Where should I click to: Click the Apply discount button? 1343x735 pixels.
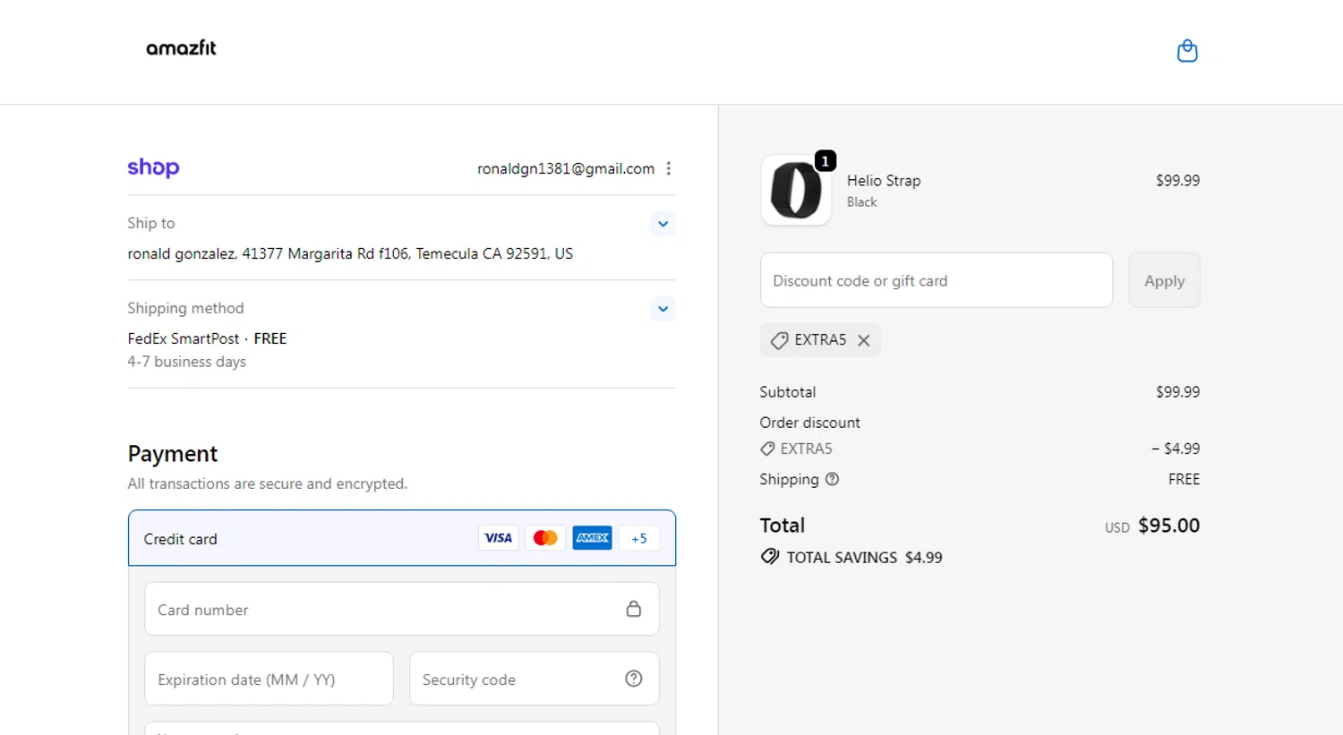click(1164, 280)
